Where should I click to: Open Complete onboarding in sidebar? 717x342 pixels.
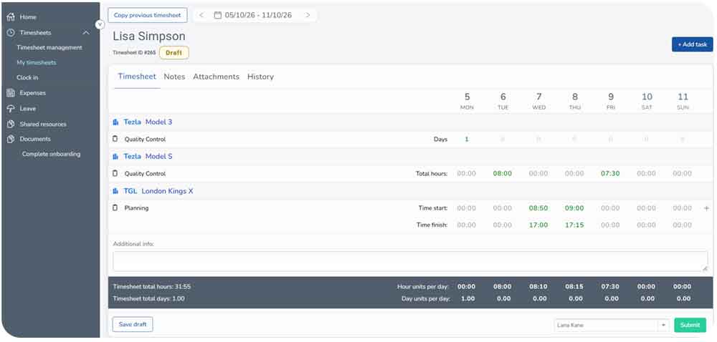tap(51, 154)
